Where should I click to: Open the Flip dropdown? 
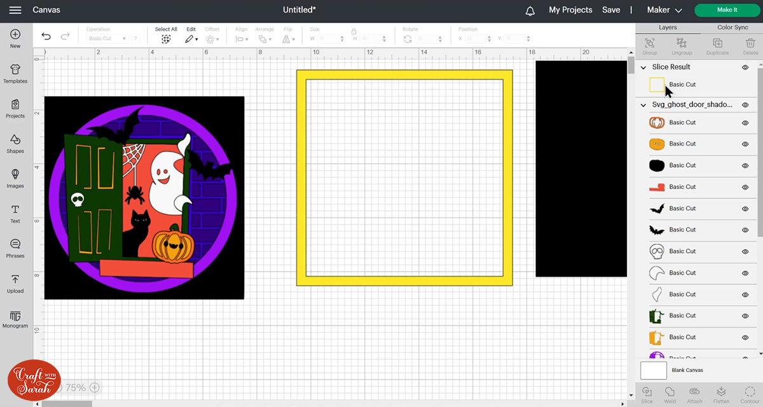(x=288, y=39)
